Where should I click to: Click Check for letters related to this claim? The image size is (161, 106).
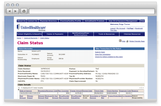109,57
